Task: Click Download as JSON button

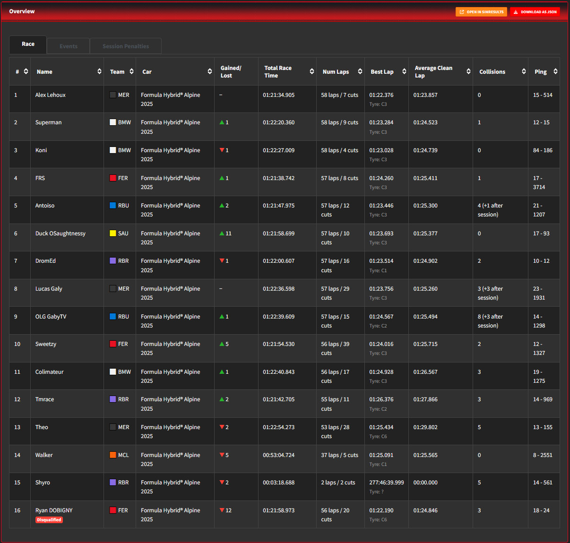Action: click(x=535, y=12)
